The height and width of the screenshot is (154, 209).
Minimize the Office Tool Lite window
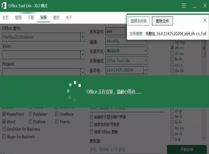pos(194,6)
